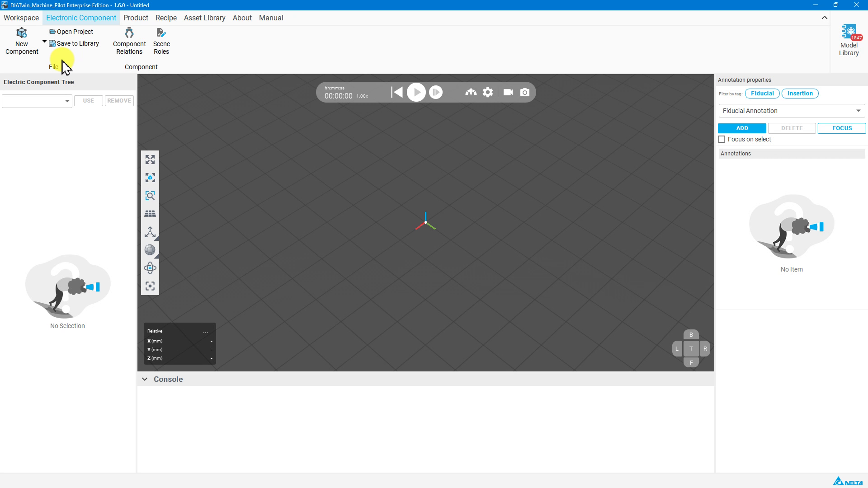Open Electric Component Tree combo box
Image resolution: width=868 pixels, height=488 pixels.
tap(37, 101)
